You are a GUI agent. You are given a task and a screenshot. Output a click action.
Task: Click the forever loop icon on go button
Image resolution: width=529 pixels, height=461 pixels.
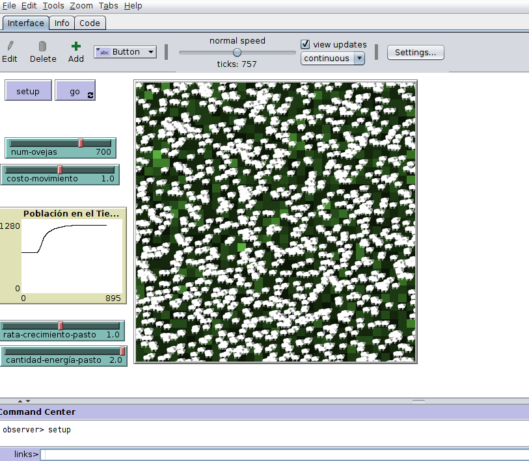coord(90,96)
